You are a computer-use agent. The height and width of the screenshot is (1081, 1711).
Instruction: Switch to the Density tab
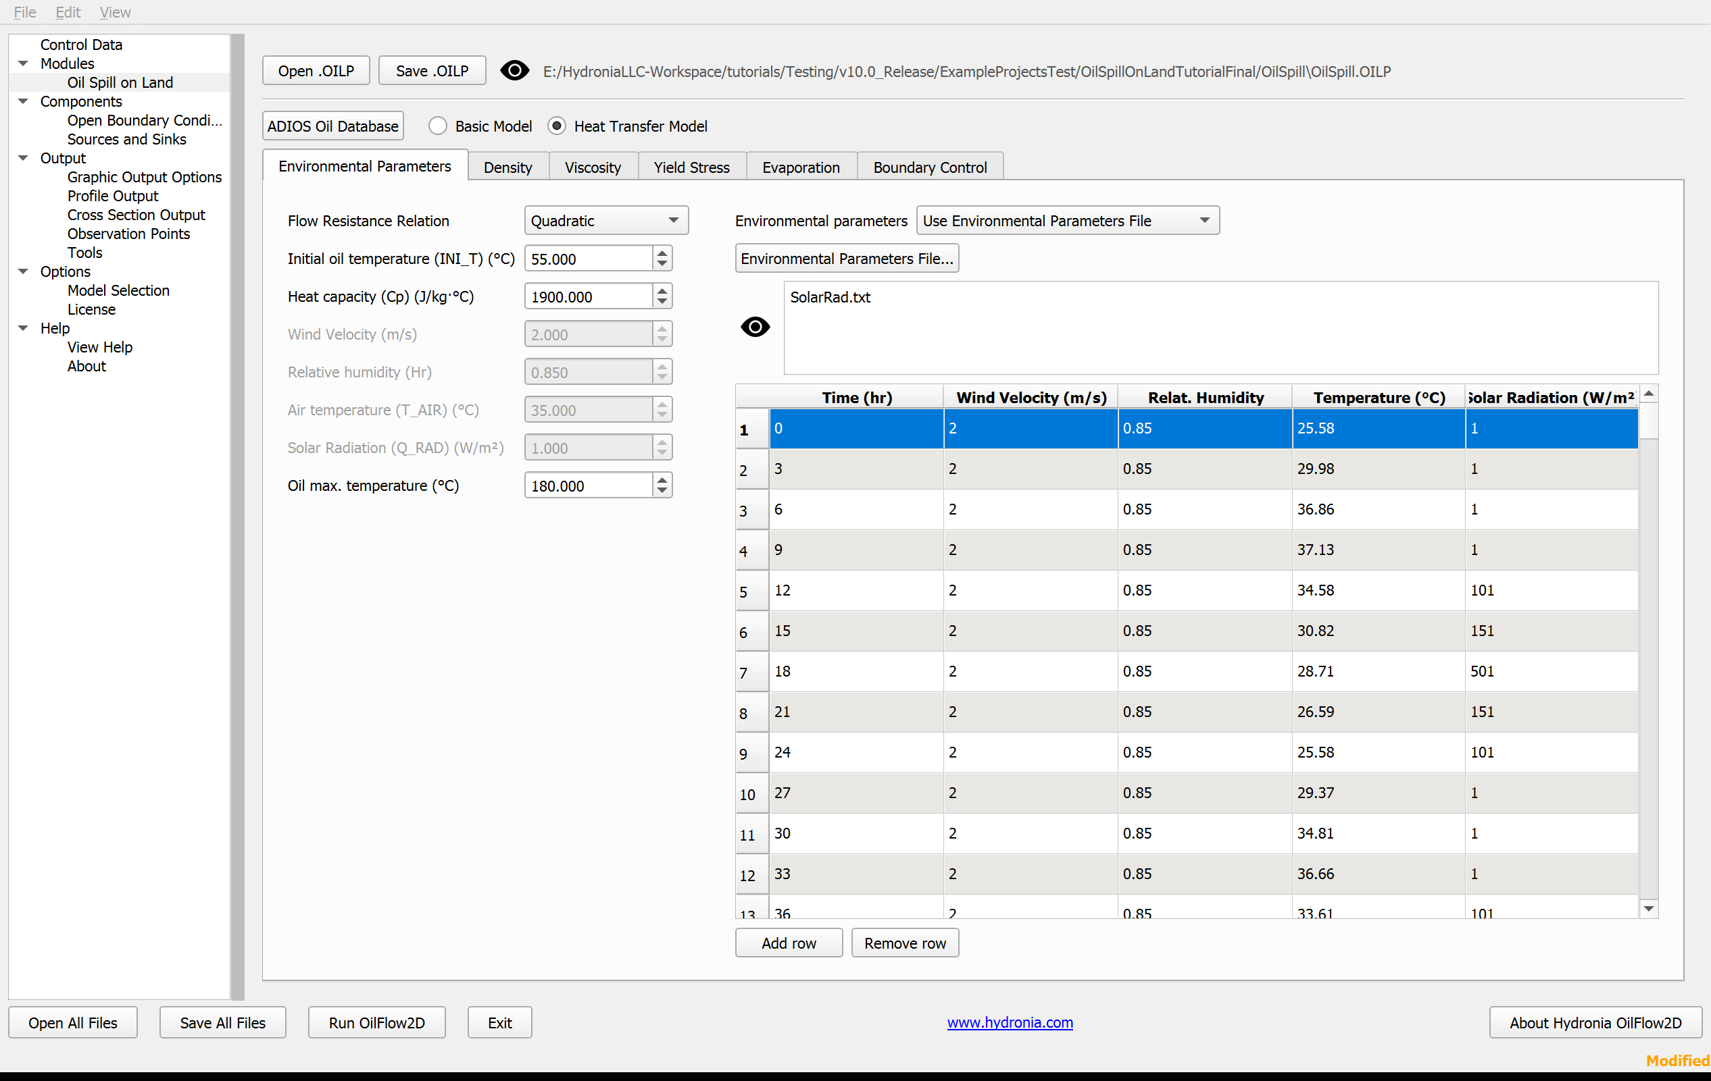[507, 167]
